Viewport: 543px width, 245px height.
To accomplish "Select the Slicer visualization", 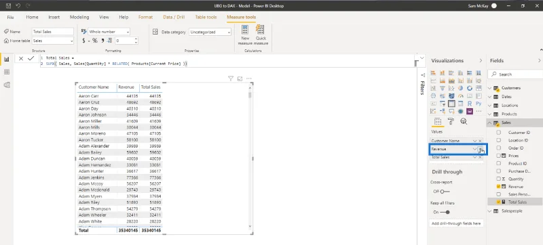I will pos(443,104).
